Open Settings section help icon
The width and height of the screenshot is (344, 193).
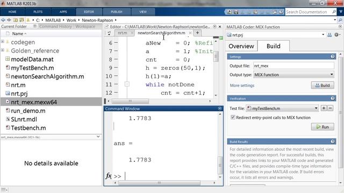333,57
